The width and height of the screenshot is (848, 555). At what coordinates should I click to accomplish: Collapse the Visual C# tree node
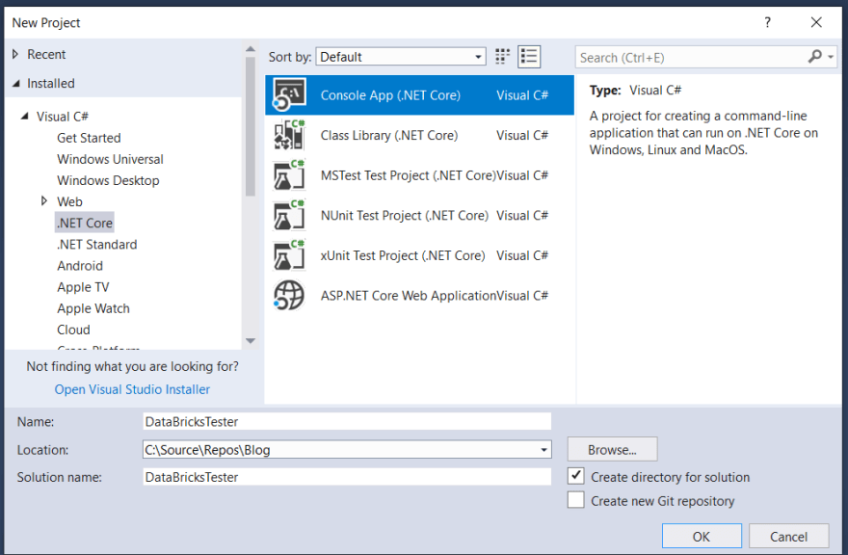pyautogui.click(x=25, y=117)
